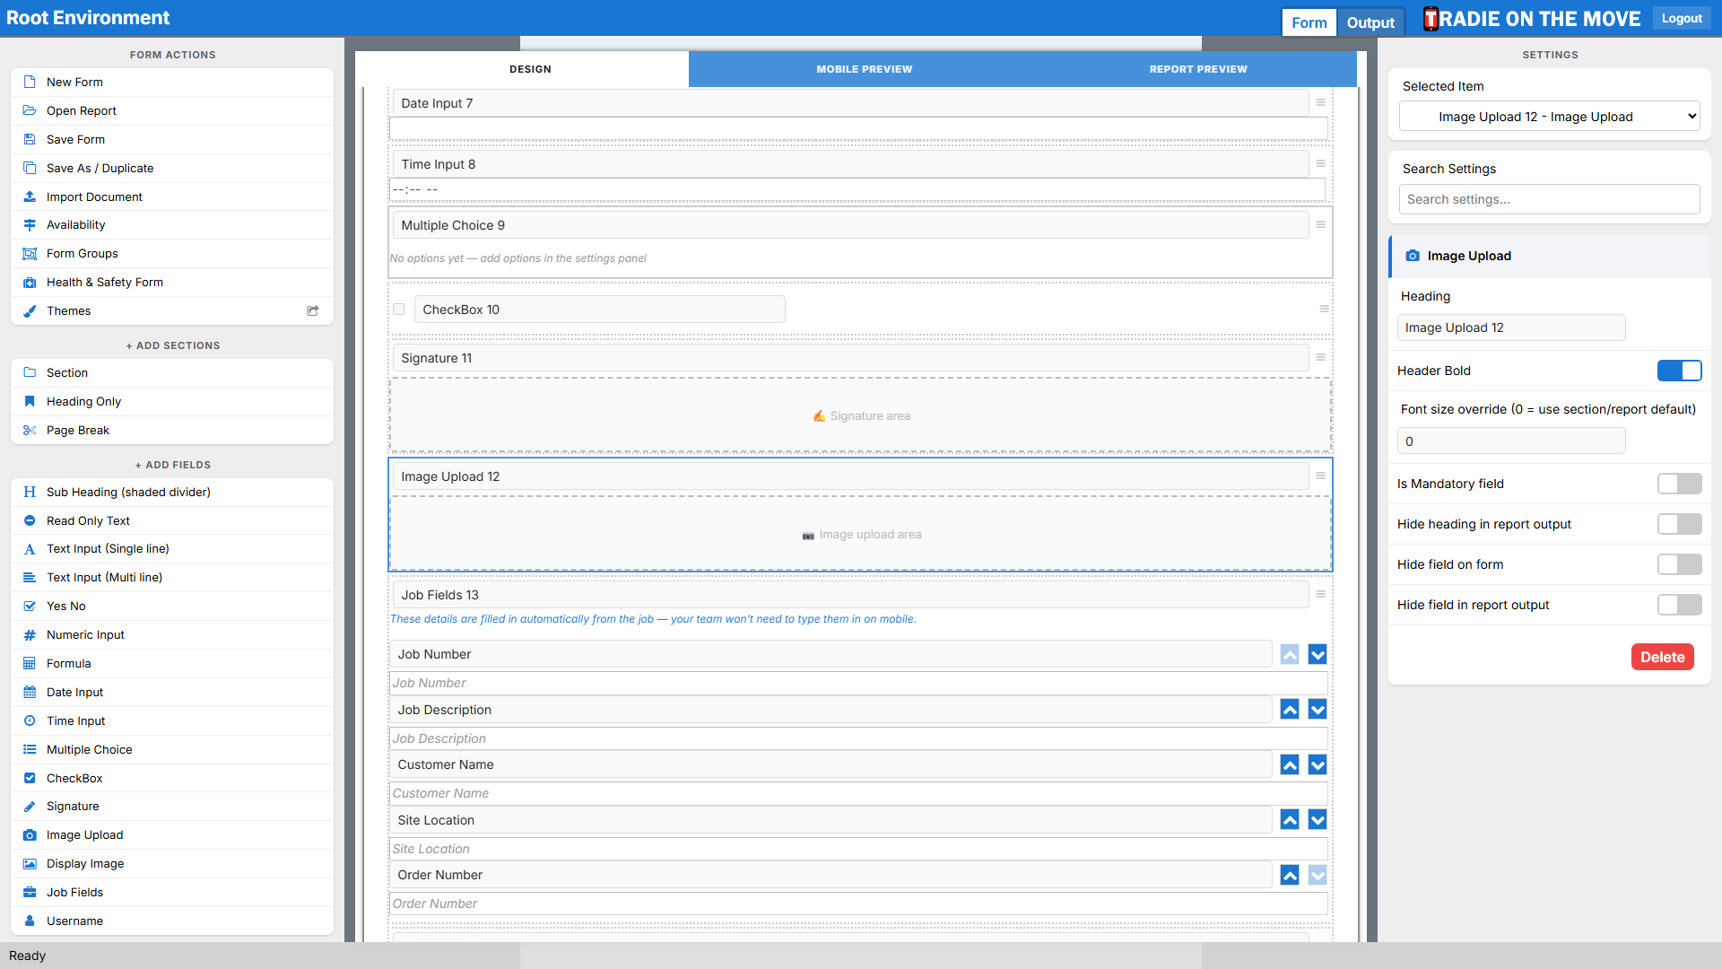Select the Design tab
The height and width of the screenshot is (969, 1722).
[x=531, y=69]
